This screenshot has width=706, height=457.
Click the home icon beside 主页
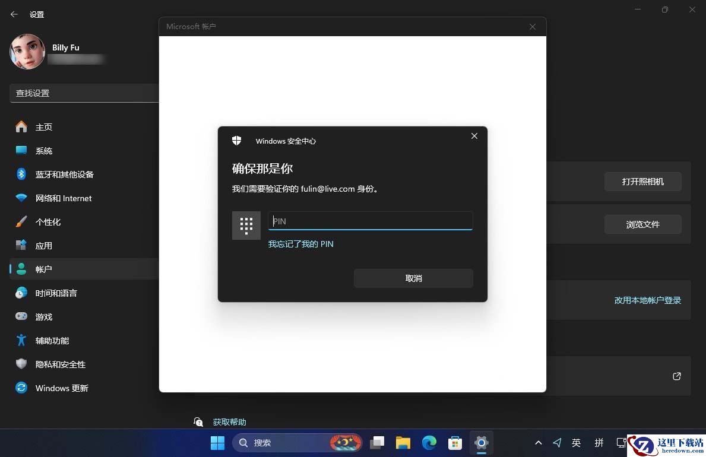pos(21,126)
